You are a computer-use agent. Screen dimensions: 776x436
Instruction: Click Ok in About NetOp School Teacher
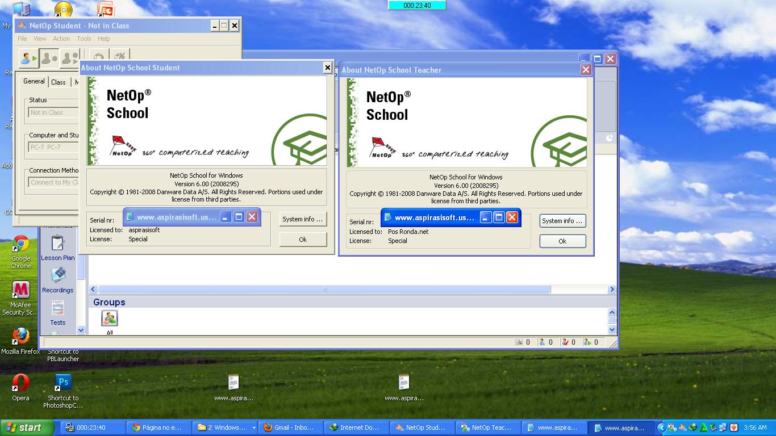pyautogui.click(x=562, y=241)
